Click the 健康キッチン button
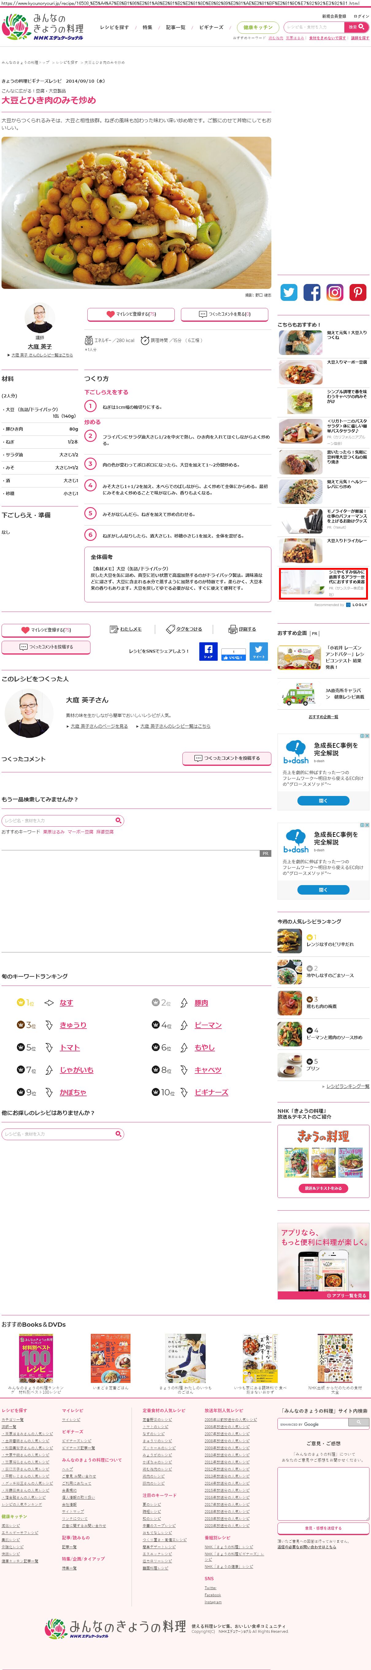Screen dimensions: 371x1670 click(x=258, y=27)
